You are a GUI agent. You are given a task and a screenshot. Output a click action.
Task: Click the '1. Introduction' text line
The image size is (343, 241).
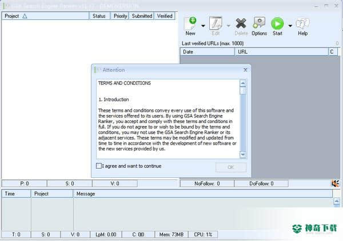114,100
